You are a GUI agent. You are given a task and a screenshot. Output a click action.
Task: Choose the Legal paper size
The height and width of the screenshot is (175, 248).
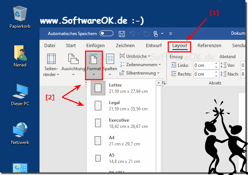(121, 106)
